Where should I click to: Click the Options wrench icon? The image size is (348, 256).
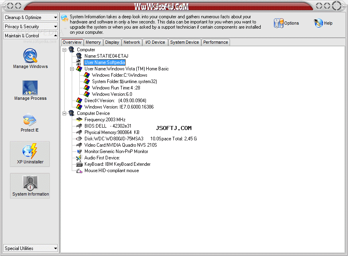pyautogui.click(x=279, y=23)
